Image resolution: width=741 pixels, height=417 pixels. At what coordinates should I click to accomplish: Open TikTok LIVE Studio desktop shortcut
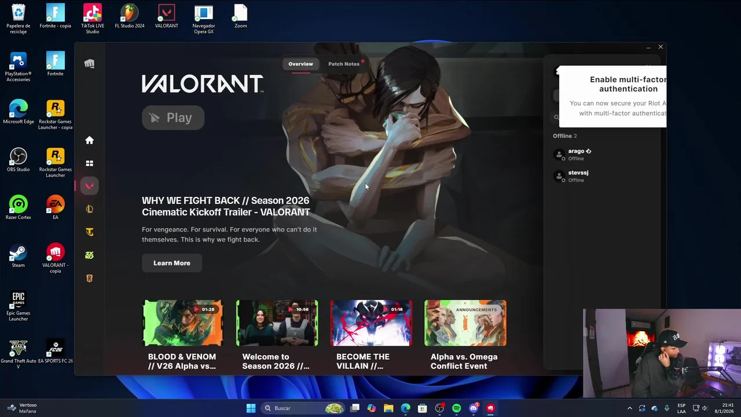93,19
